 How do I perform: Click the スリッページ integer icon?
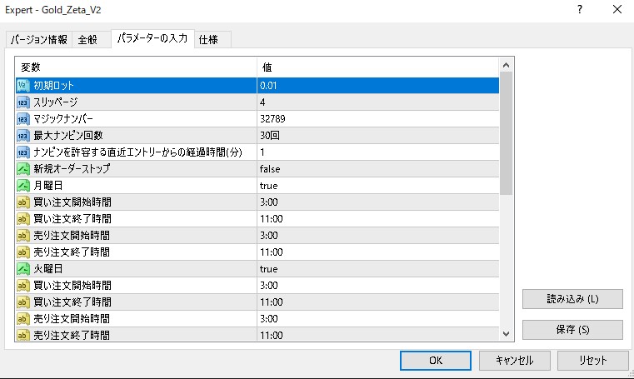[23, 102]
